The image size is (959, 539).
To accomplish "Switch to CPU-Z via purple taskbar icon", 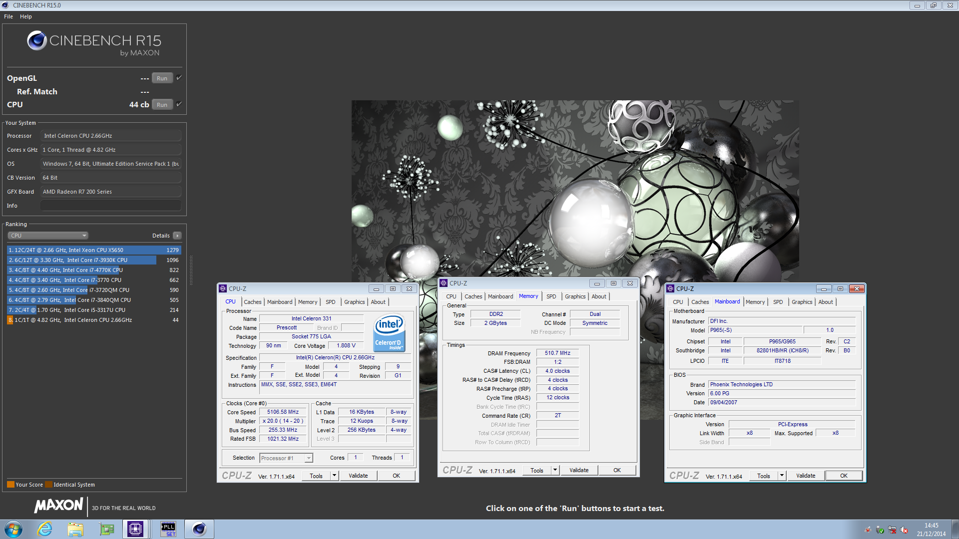I will 135,529.
